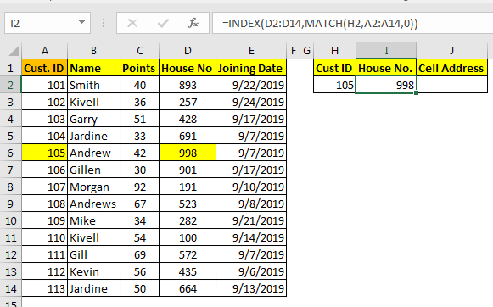Click the Cancel X formula icon
493x307 pixels.
(x=132, y=23)
